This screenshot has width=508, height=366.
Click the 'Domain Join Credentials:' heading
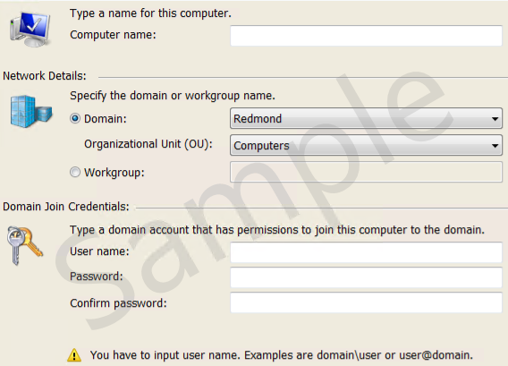click(x=66, y=207)
